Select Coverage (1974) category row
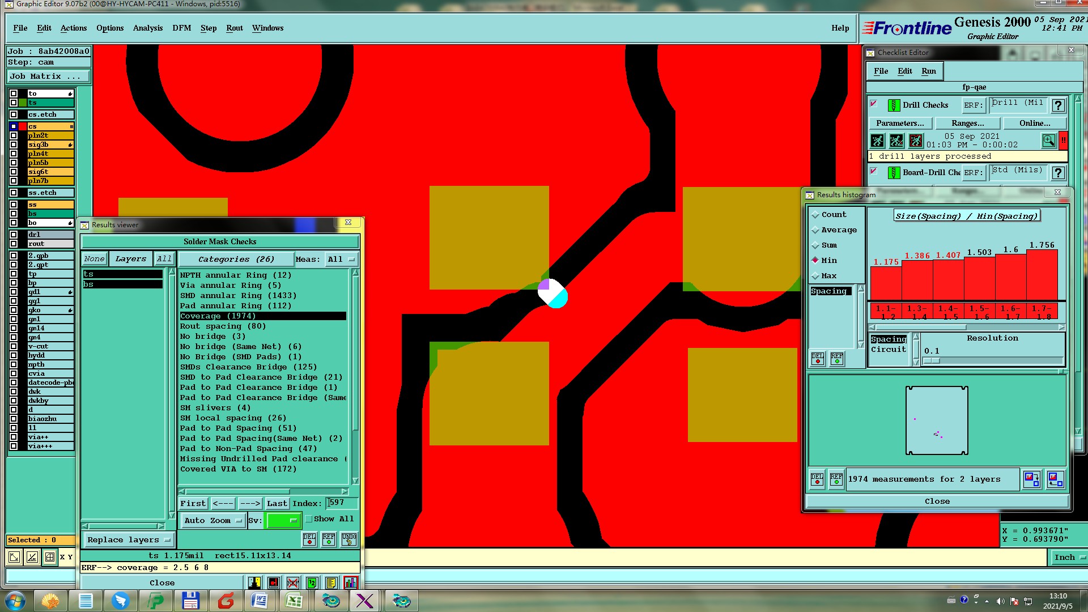The width and height of the screenshot is (1088, 612). point(263,316)
